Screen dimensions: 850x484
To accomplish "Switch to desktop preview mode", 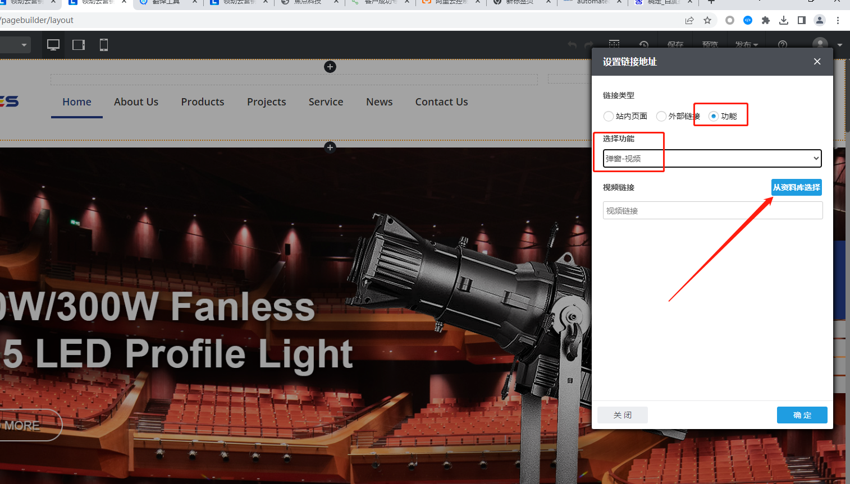I will click(53, 45).
